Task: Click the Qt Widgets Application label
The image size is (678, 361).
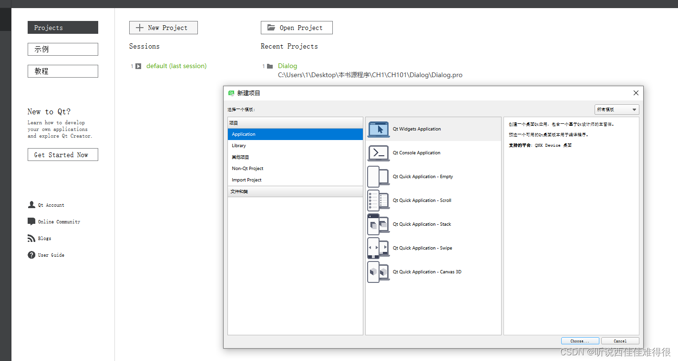Action: tap(417, 129)
